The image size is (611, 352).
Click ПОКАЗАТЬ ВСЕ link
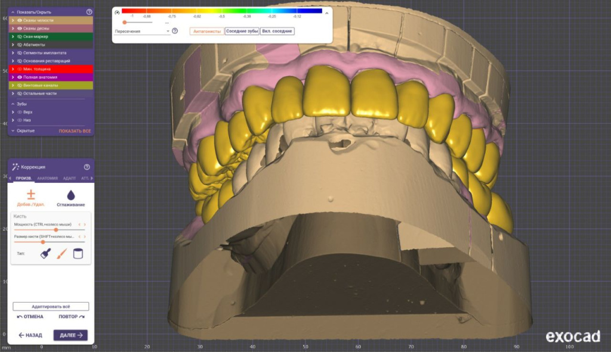[75, 130]
